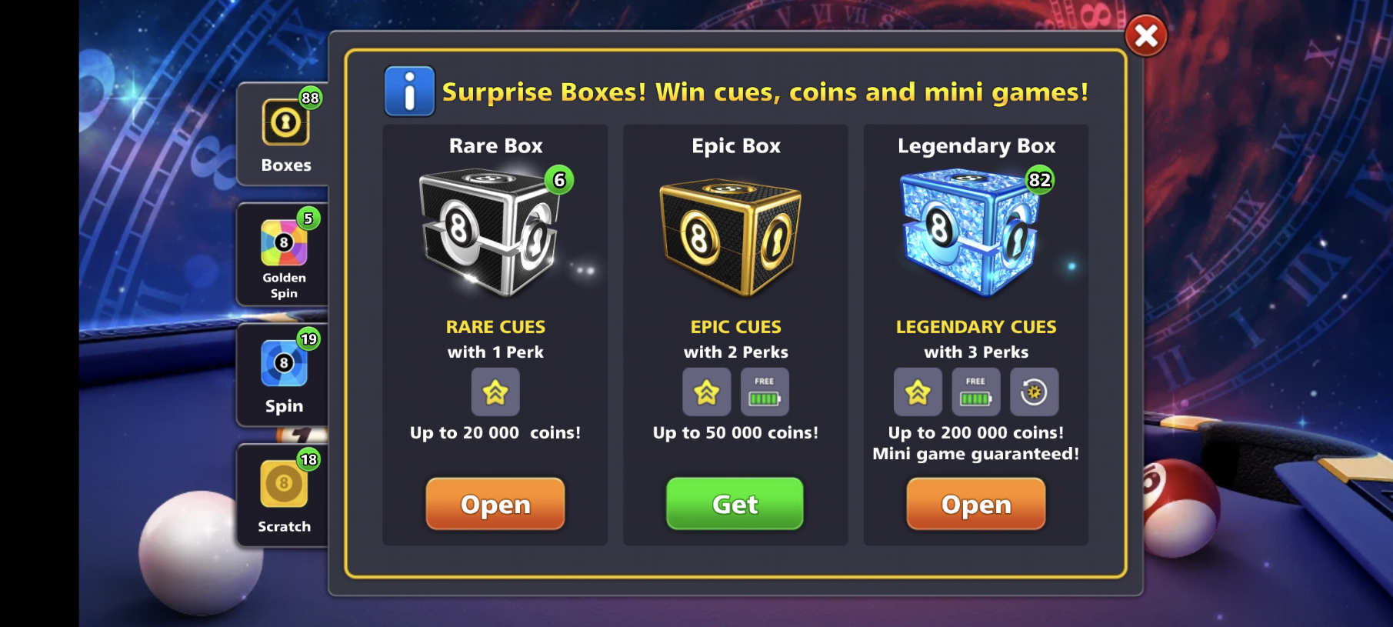This screenshot has height=627, width=1393.
Task: Click the Legendary Box star perk icon
Action: (x=918, y=392)
